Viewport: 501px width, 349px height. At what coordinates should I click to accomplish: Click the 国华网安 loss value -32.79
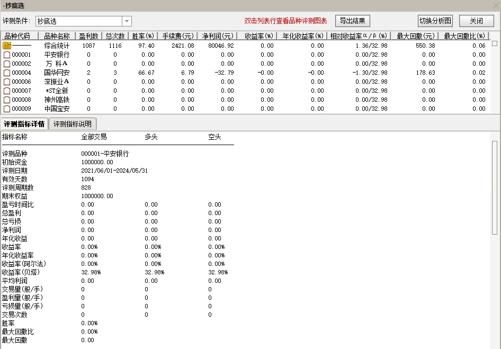(x=225, y=73)
